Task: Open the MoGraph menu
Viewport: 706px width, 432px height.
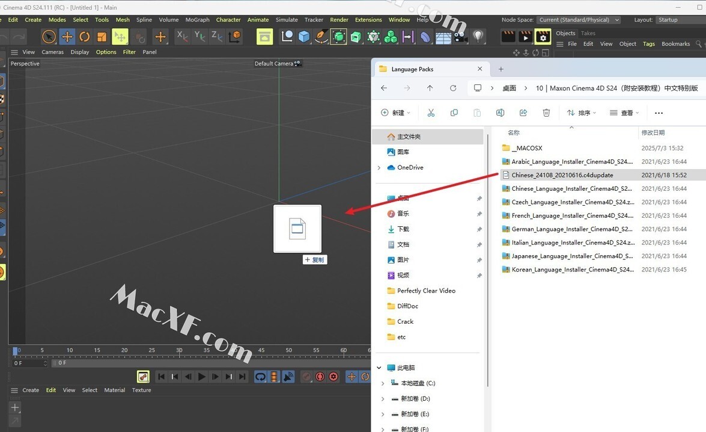Action: click(197, 20)
